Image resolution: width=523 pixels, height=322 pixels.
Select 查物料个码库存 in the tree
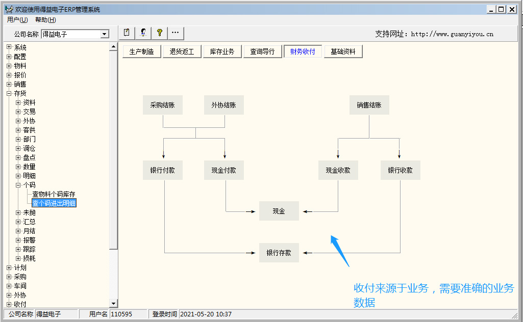coord(54,194)
